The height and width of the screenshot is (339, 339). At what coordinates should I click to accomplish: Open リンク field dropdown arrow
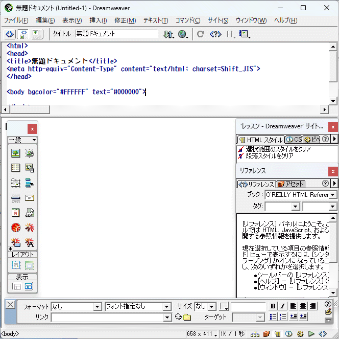click(x=166, y=318)
